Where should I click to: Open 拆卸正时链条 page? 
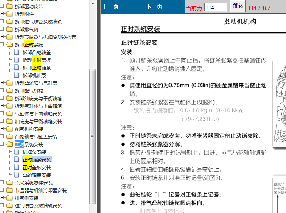[37, 68]
